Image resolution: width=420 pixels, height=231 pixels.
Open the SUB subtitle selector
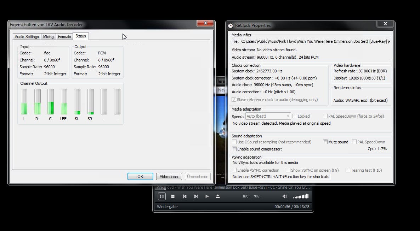pyautogui.click(x=257, y=196)
